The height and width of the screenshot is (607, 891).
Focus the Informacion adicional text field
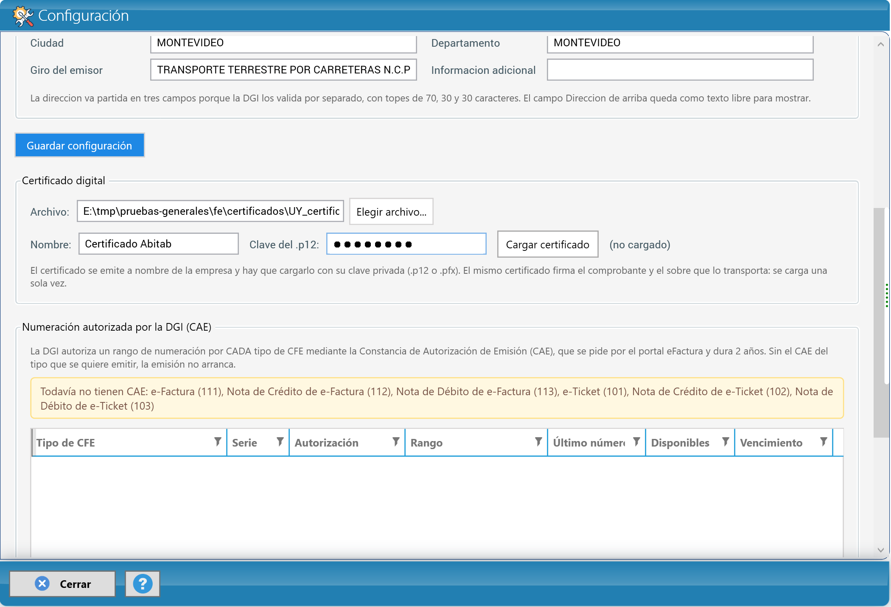(680, 70)
